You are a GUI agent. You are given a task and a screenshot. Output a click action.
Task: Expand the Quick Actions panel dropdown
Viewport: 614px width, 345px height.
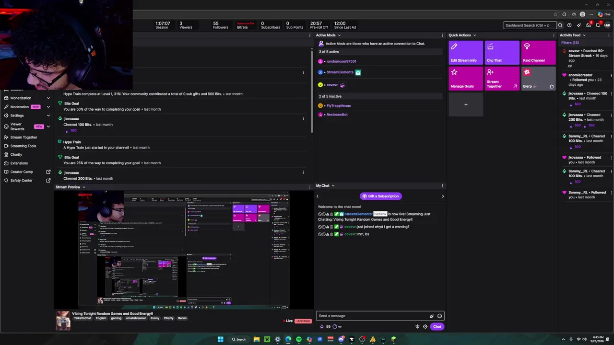(x=474, y=35)
